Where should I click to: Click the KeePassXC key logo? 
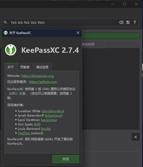11,50
